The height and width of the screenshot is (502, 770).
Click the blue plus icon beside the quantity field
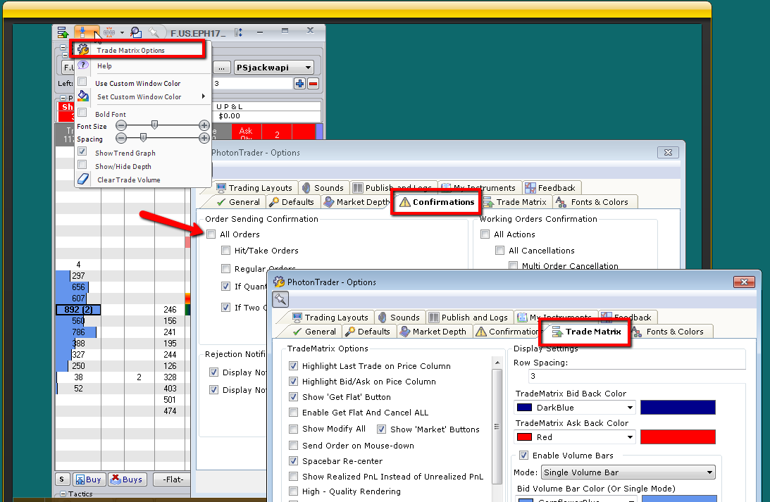(x=299, y=83)
